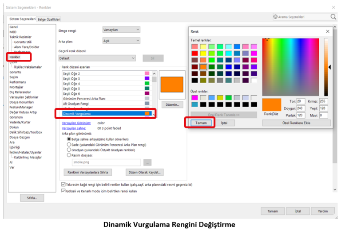Click 'Özel Renklere Ekle' button
The image size is (341, 231).
(x=296, y=123)
